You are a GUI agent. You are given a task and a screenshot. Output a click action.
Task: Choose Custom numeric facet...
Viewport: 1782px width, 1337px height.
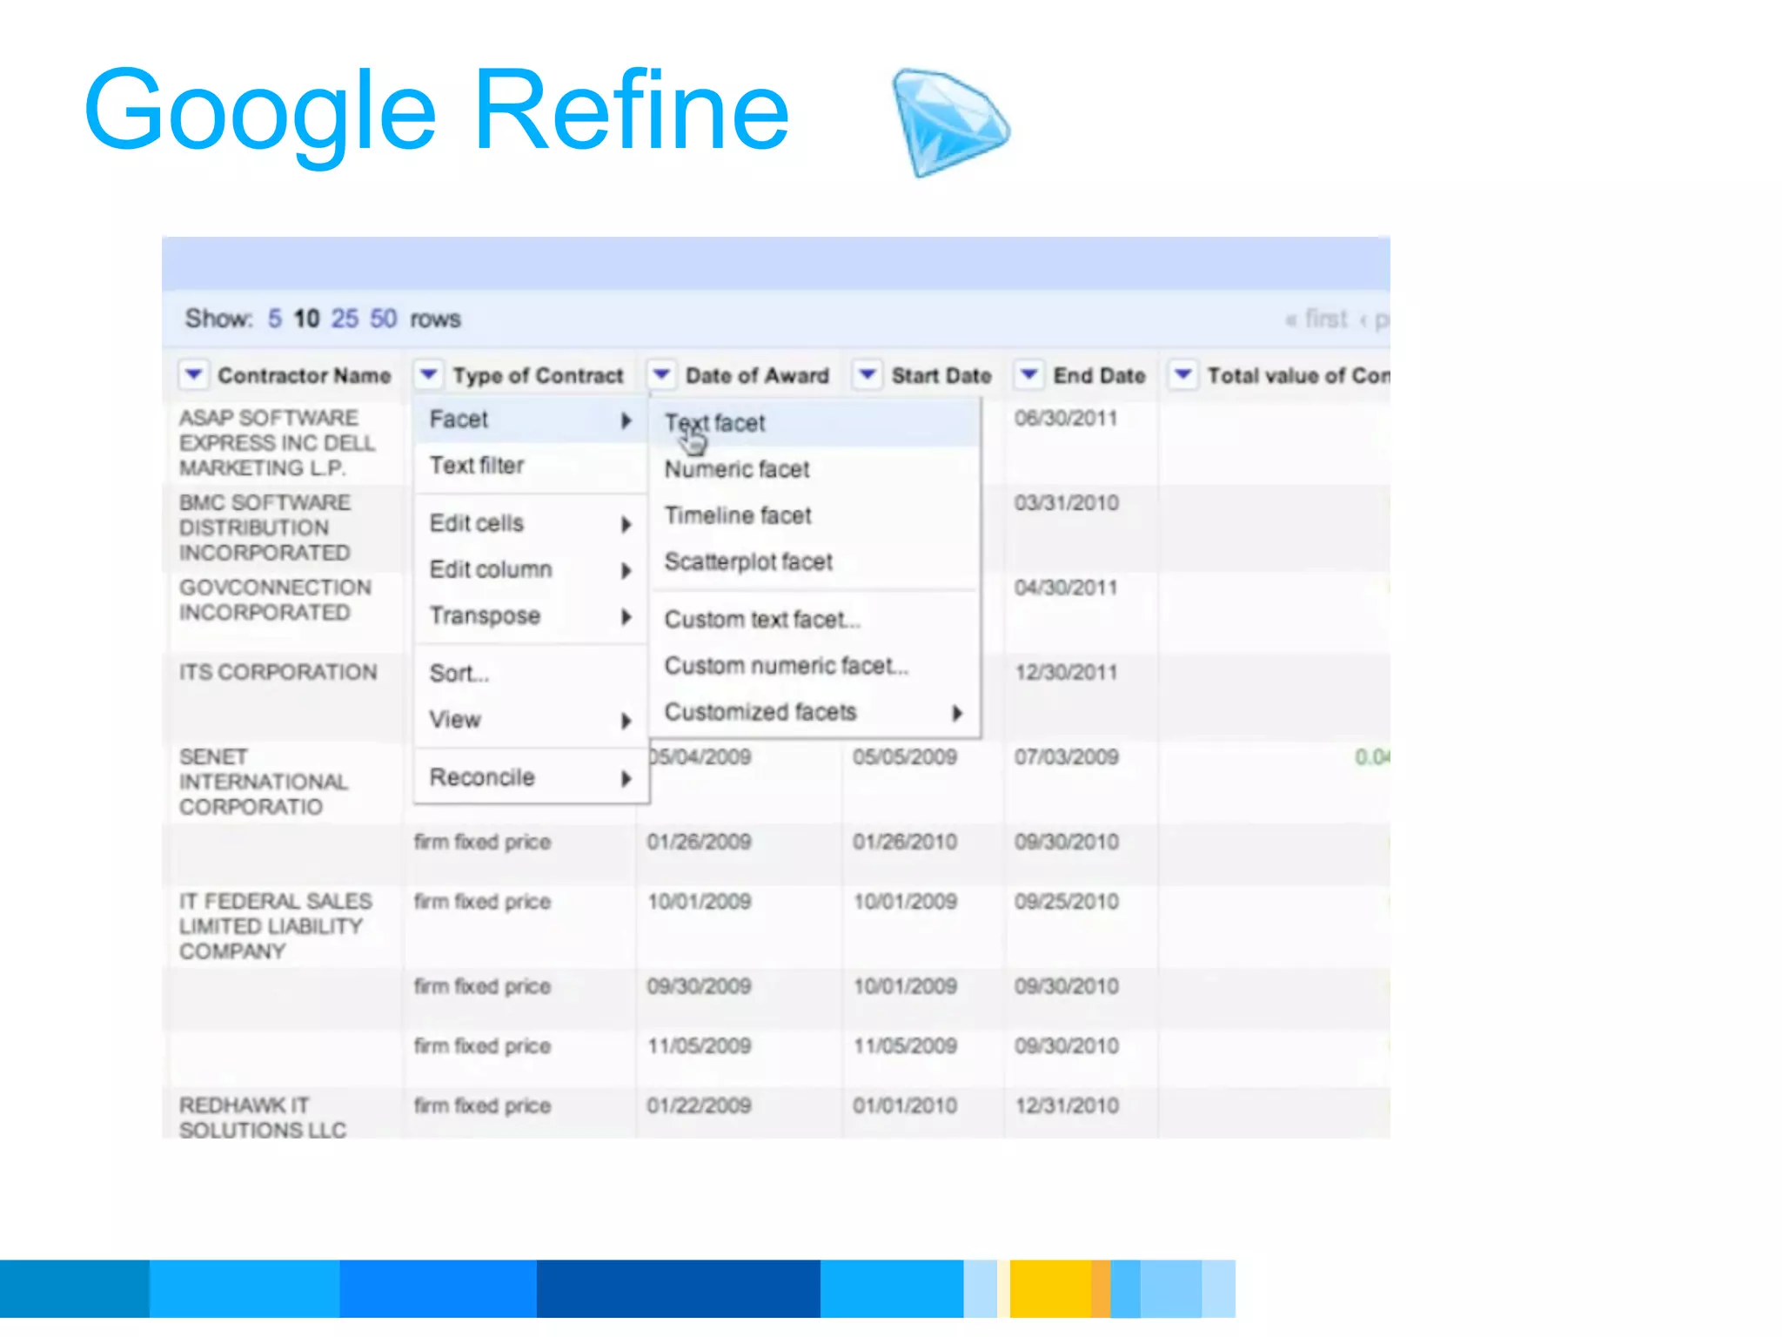pyautogui.click(x=815, y=666)
